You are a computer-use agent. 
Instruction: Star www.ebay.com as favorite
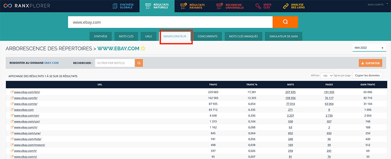click(x=143, y=49)
